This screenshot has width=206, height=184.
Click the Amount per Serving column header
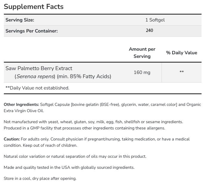tap(142, 52)
